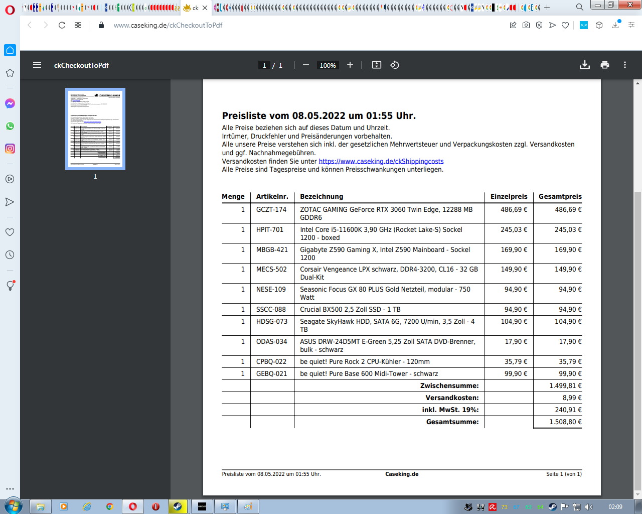Open Speed Dial start page grid

(x=78, y=25)
